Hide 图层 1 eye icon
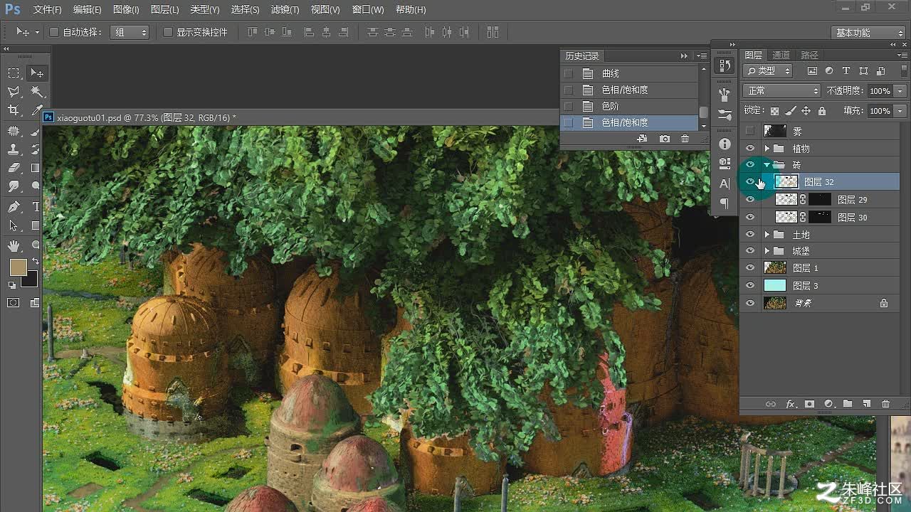Viewport: 911px width, 512px height. click(x=749, y=267)
